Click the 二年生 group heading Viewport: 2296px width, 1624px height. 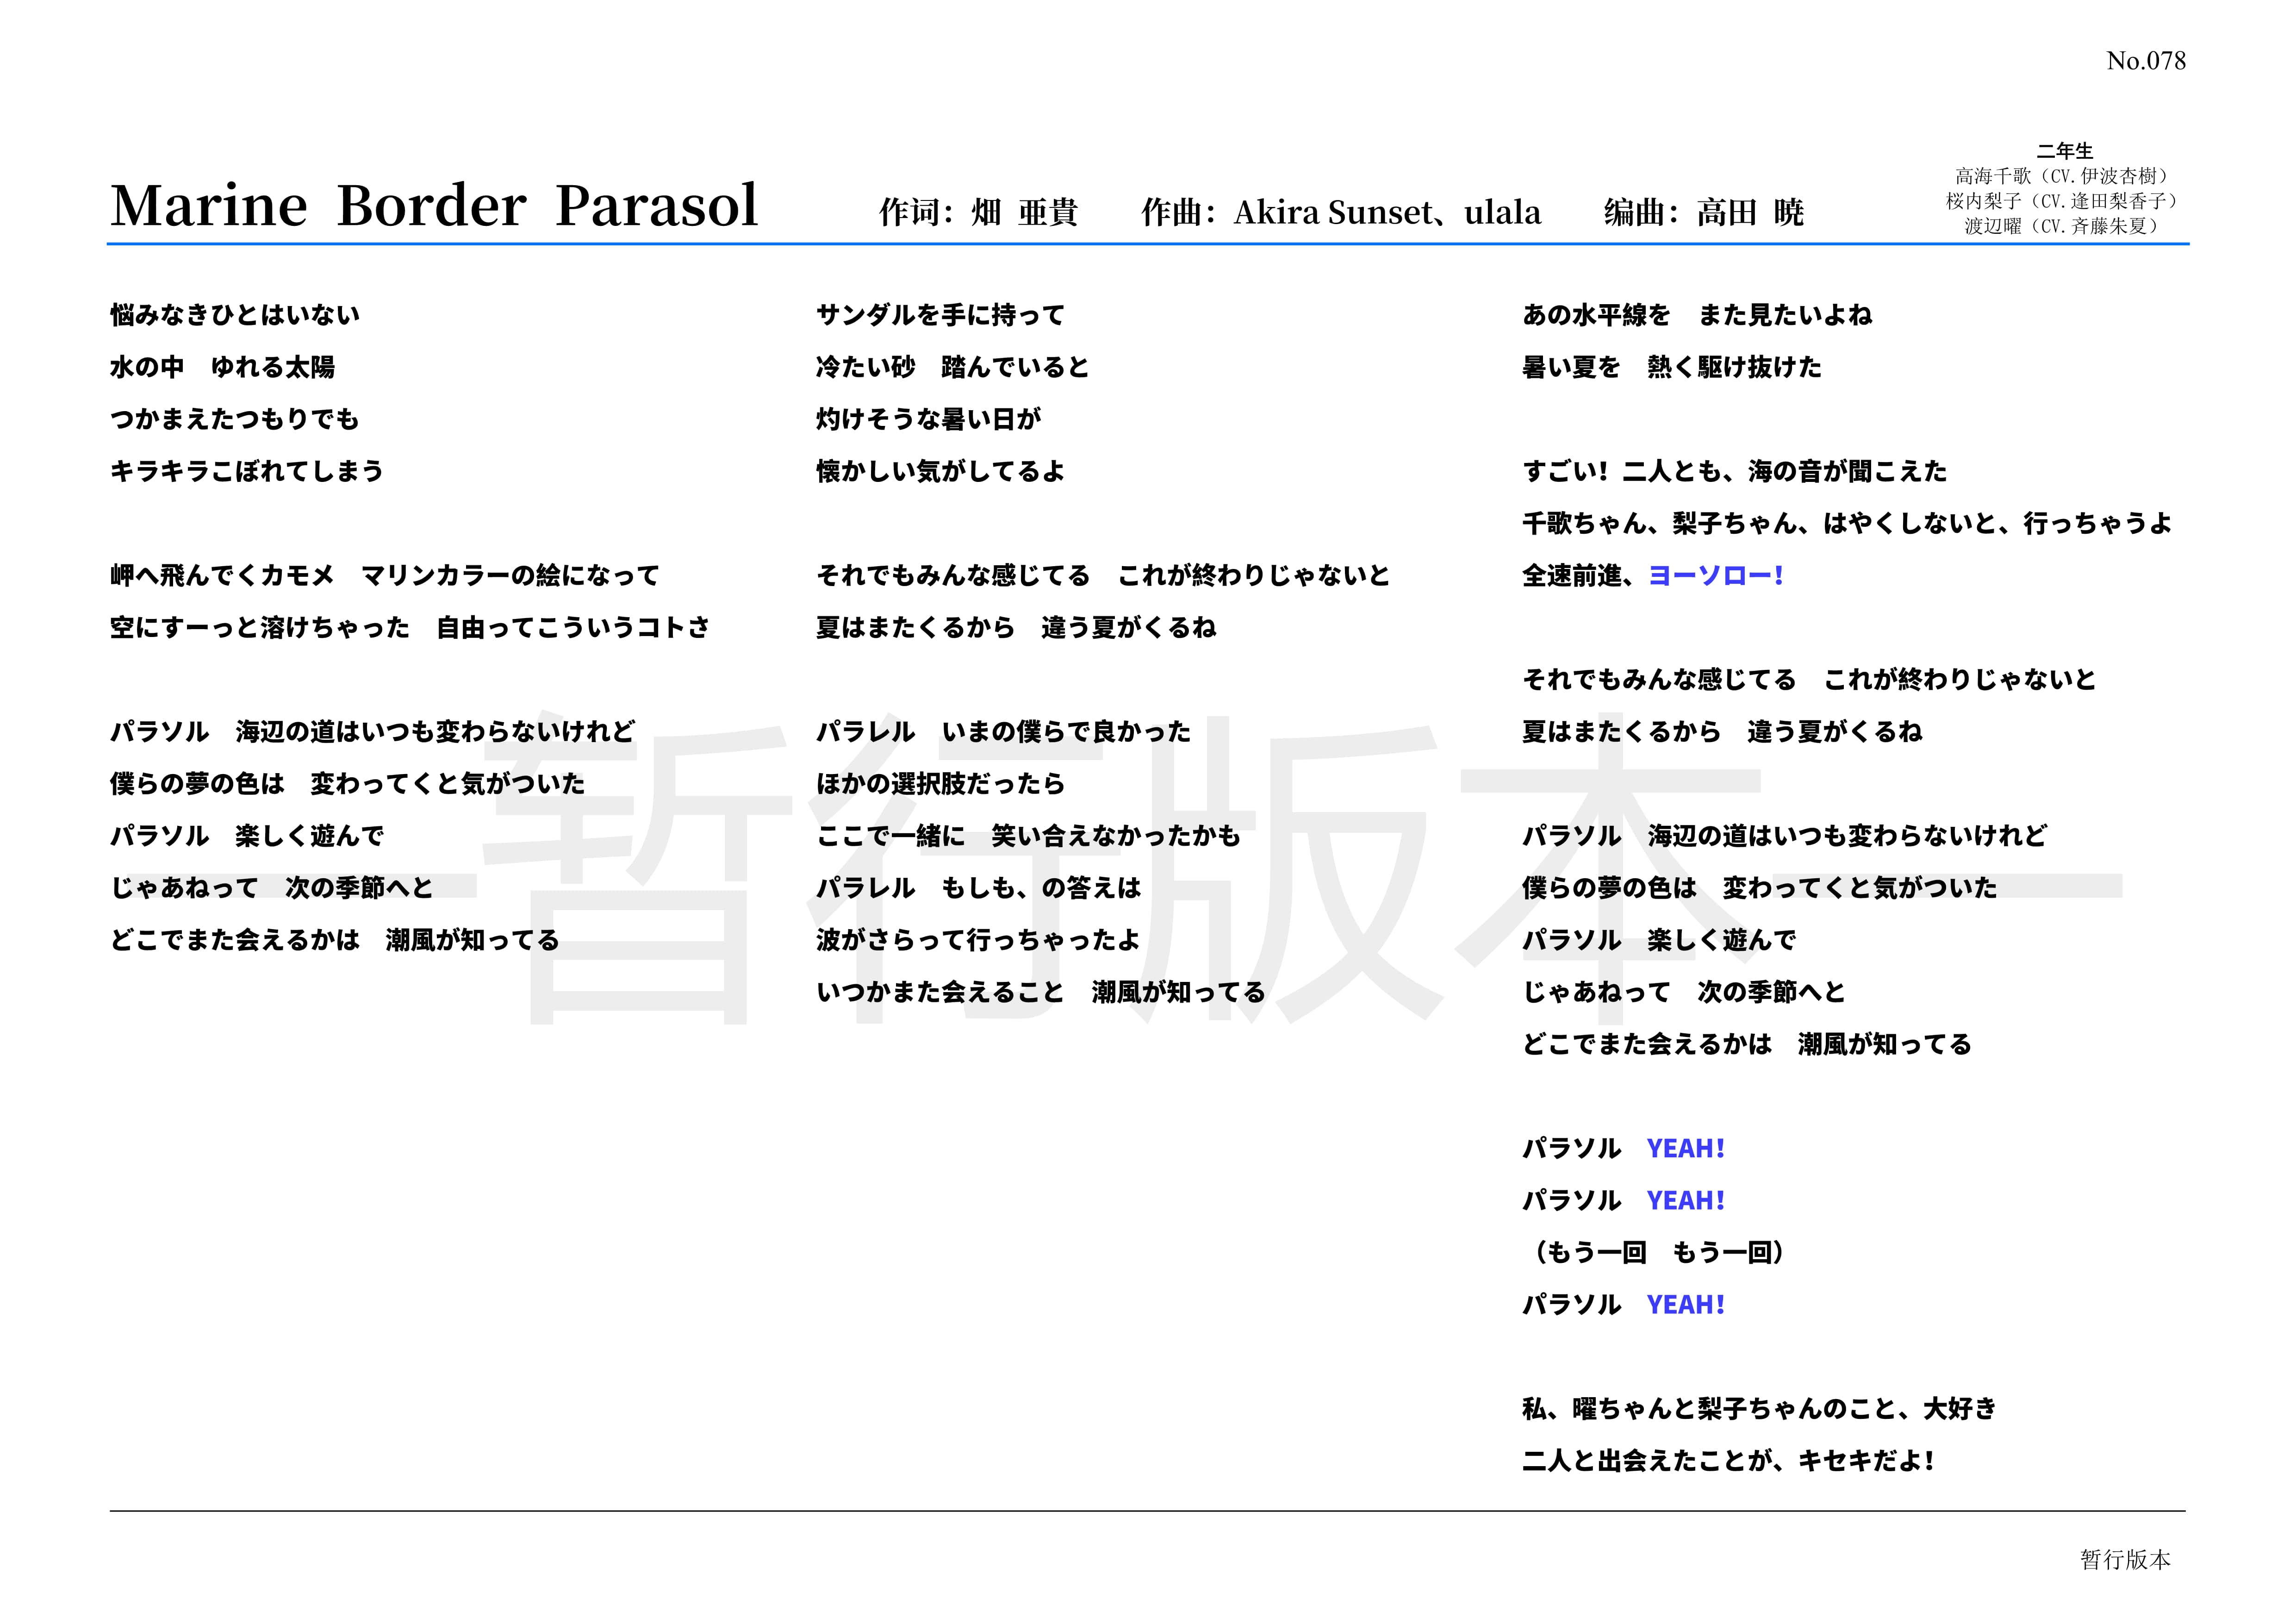point(2064,151)
